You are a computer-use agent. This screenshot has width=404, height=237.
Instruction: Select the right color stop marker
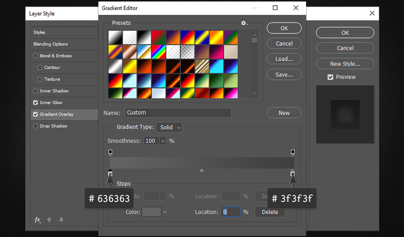click(x=292, y=174)
